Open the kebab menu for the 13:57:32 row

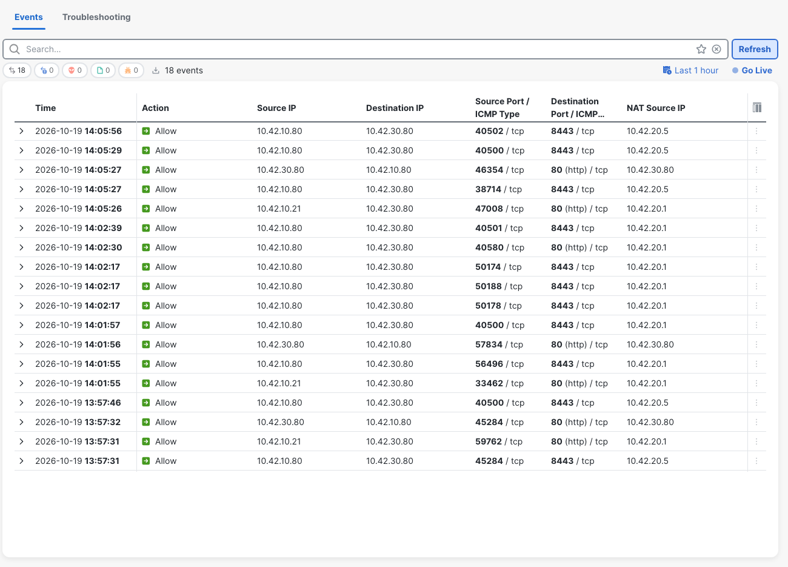pyautogui.click(x=756, y=422)
